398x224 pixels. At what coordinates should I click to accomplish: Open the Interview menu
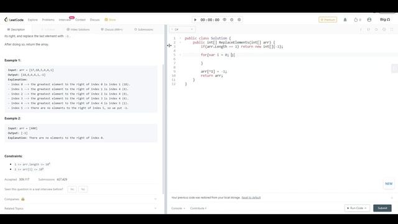[x=65, y=19]
